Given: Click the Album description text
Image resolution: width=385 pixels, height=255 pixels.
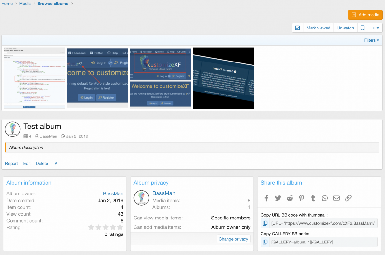Looking at the screenshot, I should click(x=26, y=147).
